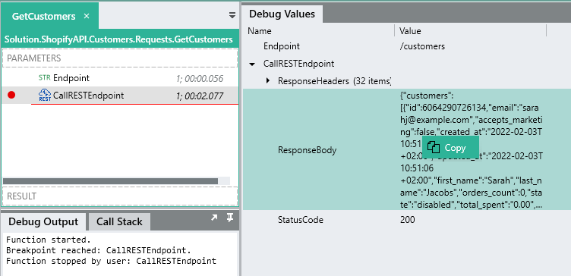Viewport: 571px width, 276px height.
Task: Click the Name column header
Action: coord(259,31)
